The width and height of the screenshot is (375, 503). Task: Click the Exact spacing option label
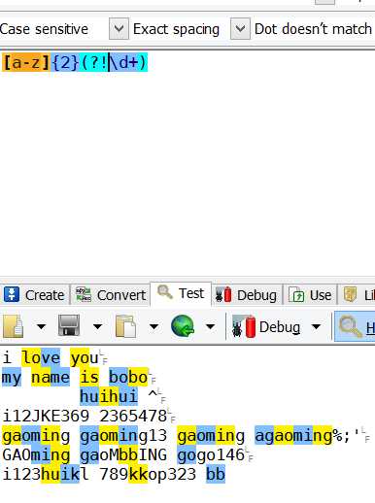176,29
